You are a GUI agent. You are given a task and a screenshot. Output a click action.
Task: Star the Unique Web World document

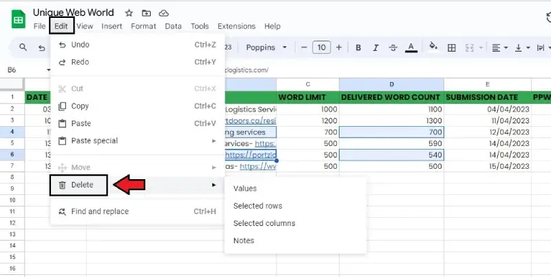coord(129,13)
